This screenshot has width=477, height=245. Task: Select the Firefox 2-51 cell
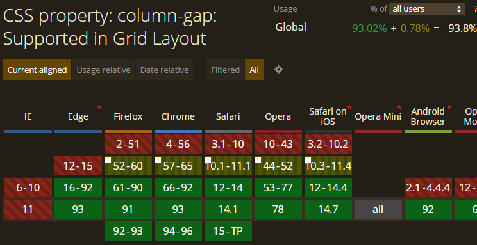tap(128, 144)
